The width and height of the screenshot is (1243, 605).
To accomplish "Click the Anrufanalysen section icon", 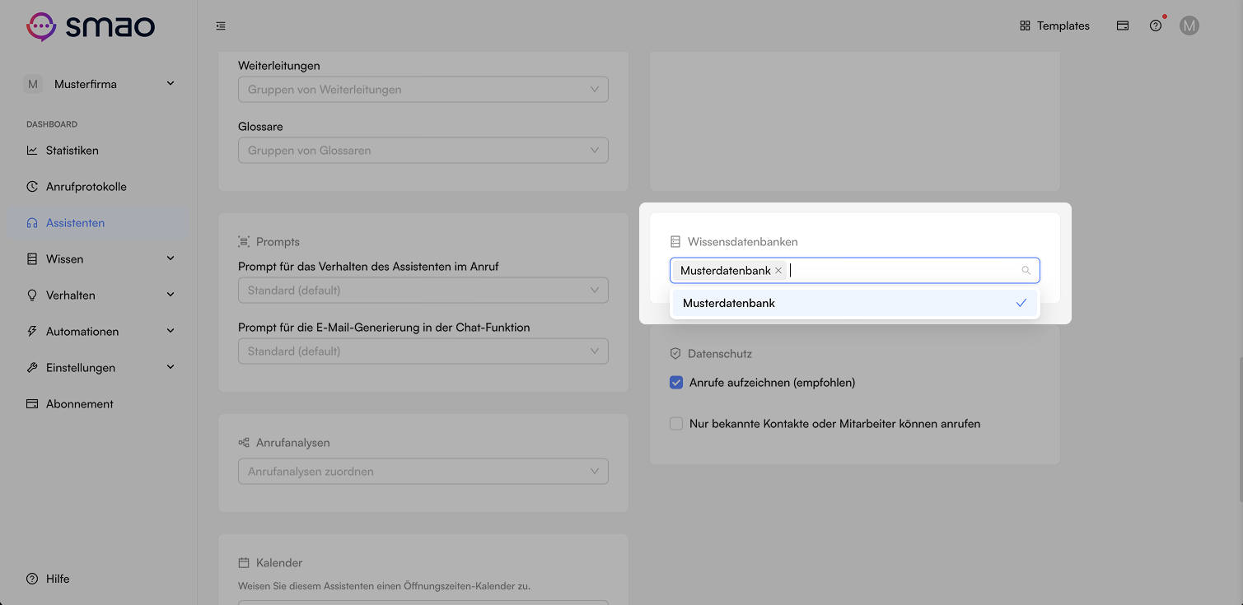I will click(x=244, y=443).
